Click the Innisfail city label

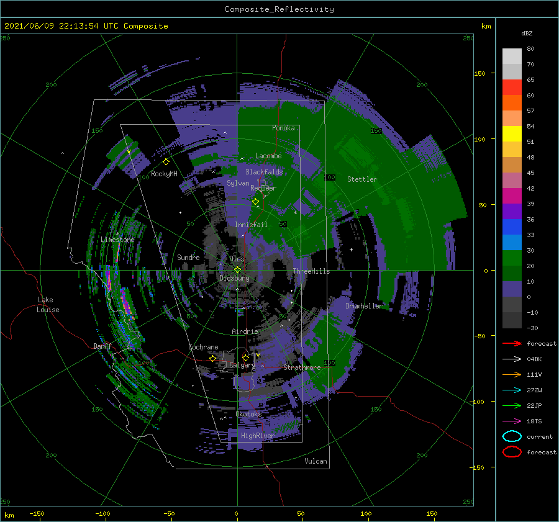[251, 225]
